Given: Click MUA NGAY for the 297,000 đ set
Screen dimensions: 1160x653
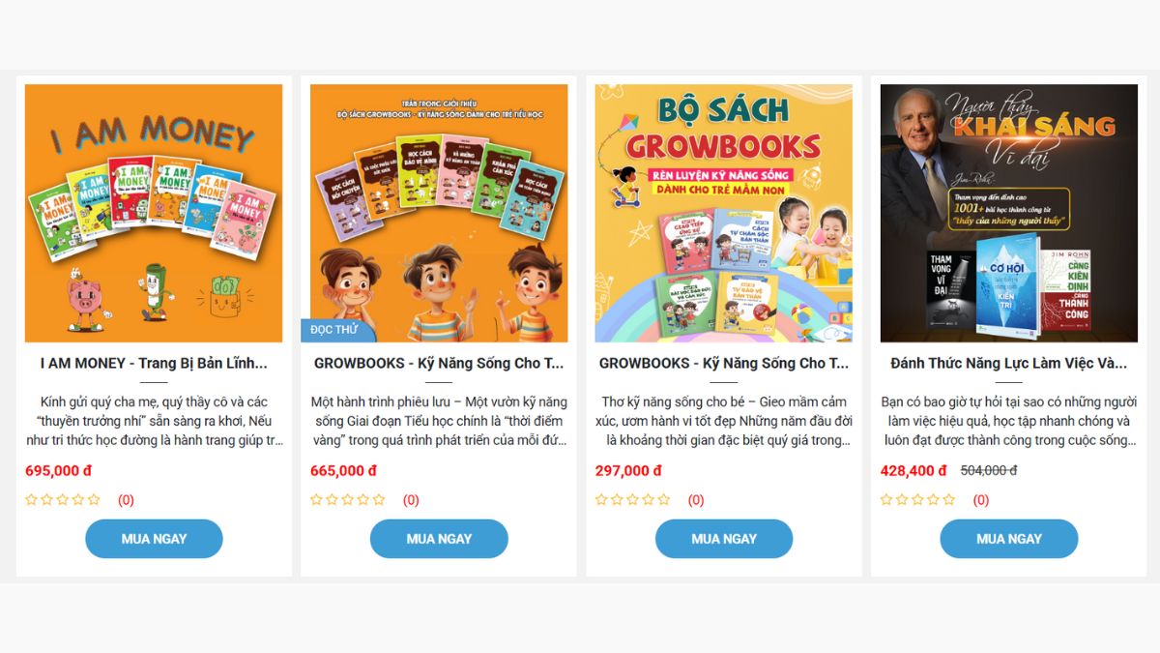Looking at the screenshot, I should pyautogui.click(x=724, y=539).
